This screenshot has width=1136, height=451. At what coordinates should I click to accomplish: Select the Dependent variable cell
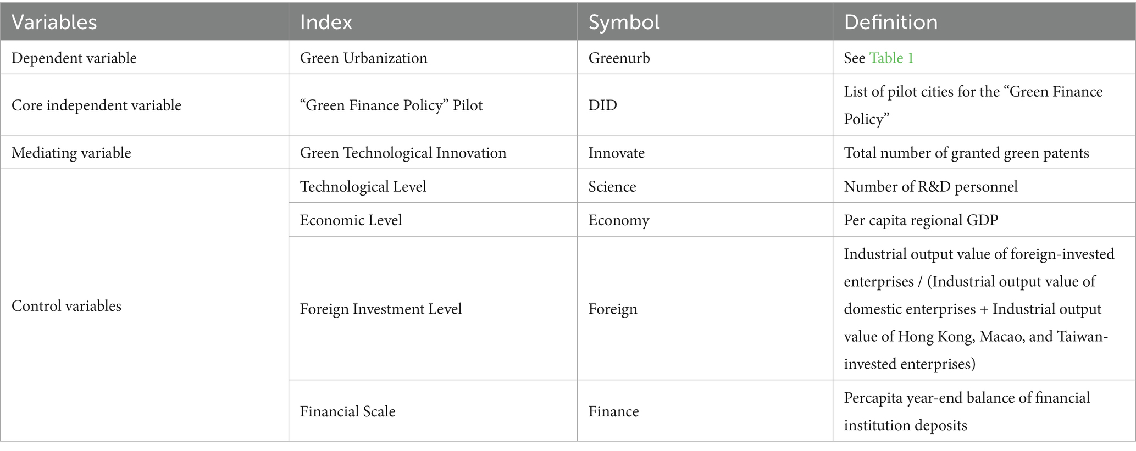(x=74, y=58)
